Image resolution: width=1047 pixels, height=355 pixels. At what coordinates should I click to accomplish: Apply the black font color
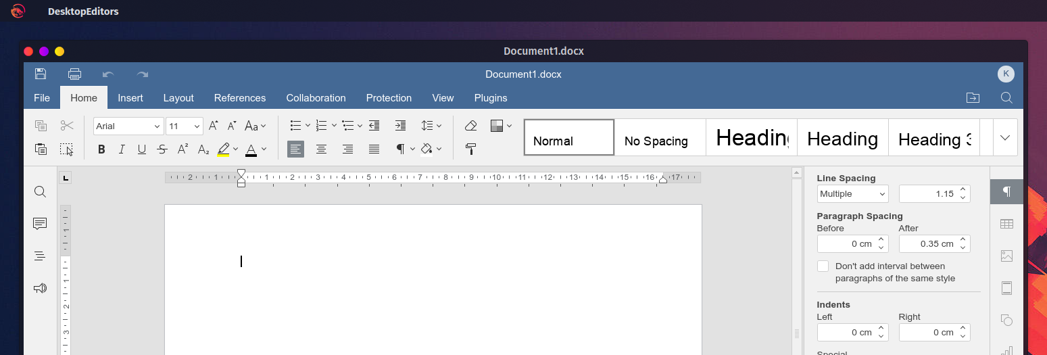click(251, 149)
